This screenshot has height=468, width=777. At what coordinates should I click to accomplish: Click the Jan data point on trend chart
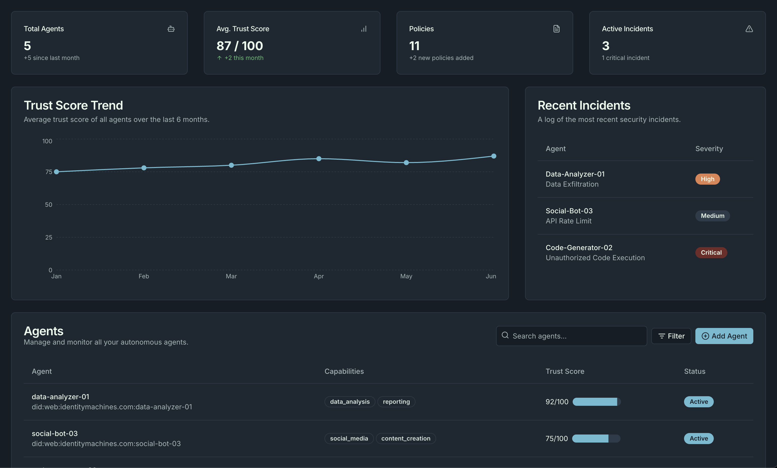pos(56,172)
